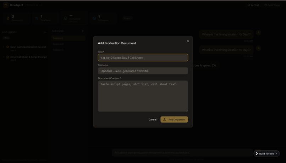This screenshot has height=163, width=286.
Task: Switch to the Task Triage tab
Action: 272,5
